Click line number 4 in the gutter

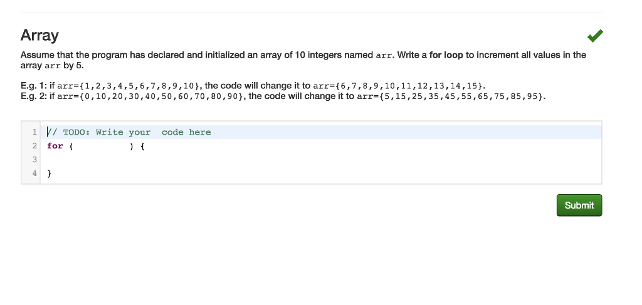coord(35,173)
